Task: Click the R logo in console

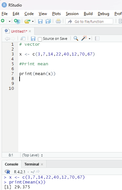Action: click(8, 172)
